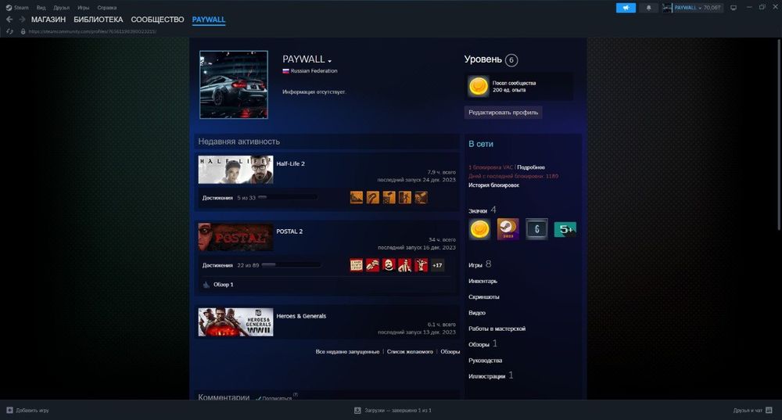Click the Добавить игру plus icon
This screenshot has width=782, height=420.
click(9, 410)
